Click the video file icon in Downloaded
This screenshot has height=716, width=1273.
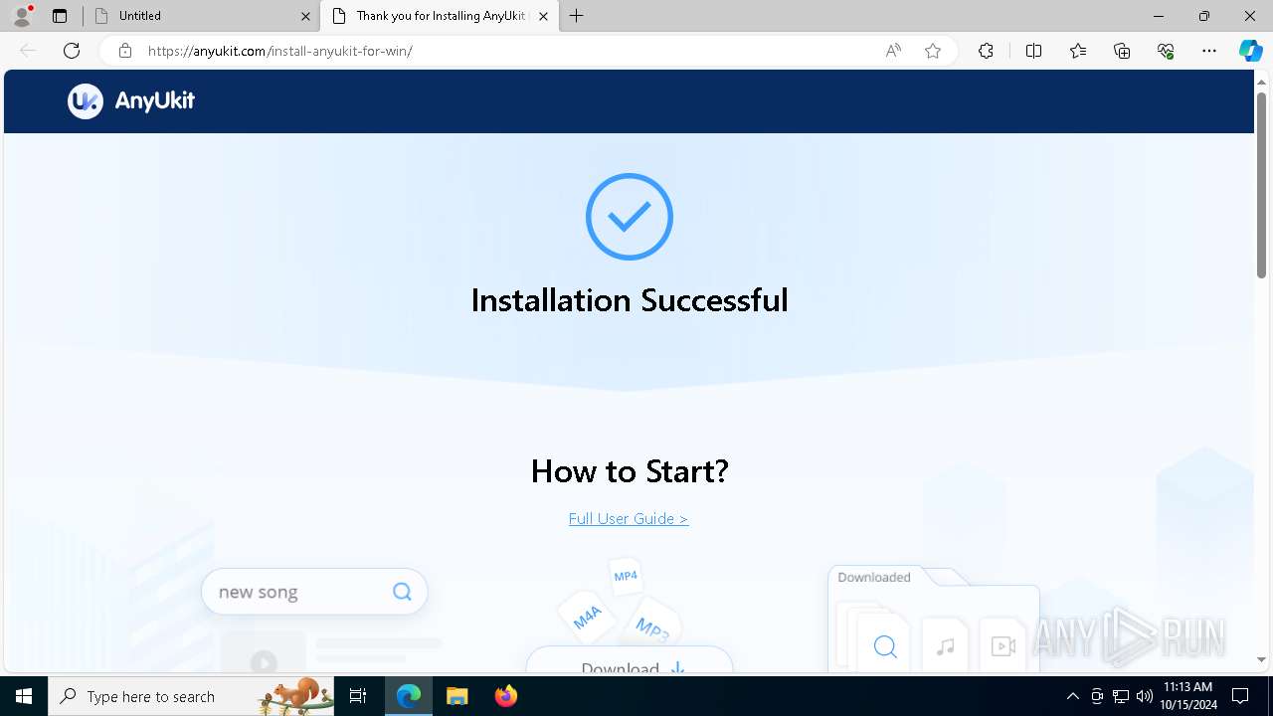(1003, 646)
